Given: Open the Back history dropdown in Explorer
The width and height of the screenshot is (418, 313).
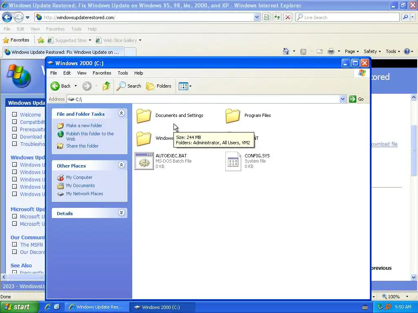Looking at the screenshot, I should pos(76,86).
